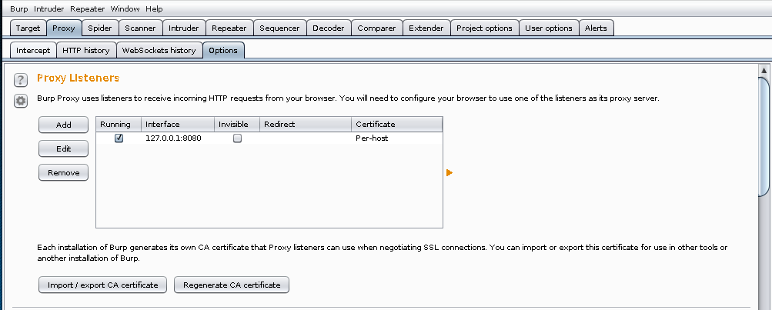Switch to the Extender tab
772x310 pixels.
tap(426, 28)
